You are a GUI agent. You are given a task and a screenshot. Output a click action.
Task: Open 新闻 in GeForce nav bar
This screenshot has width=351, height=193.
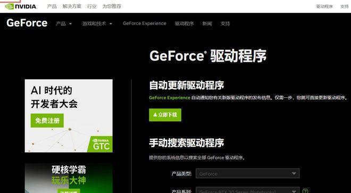click(x=207, y=23)
